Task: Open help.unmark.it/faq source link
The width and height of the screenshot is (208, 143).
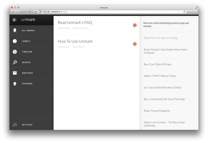Action: pos(80,28)
